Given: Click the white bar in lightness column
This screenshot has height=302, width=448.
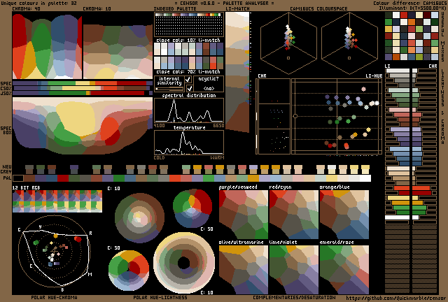Looking at the screenshot, I should pos(398,217).
